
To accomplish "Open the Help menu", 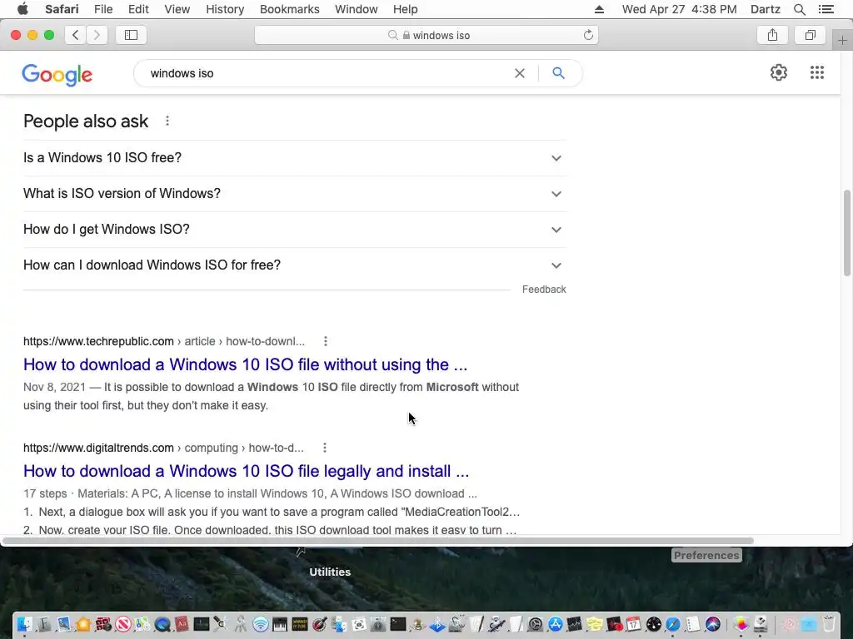I will [406, 9].
